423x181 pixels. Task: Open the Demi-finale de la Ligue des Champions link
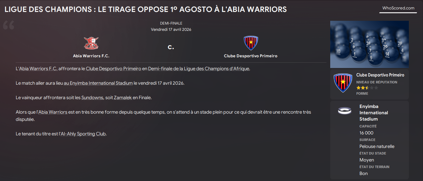click(x=199, y=69)
